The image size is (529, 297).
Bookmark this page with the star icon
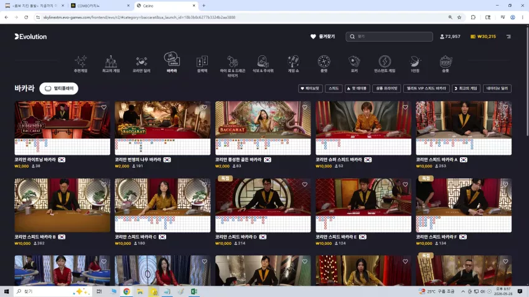tap(459, 17)
